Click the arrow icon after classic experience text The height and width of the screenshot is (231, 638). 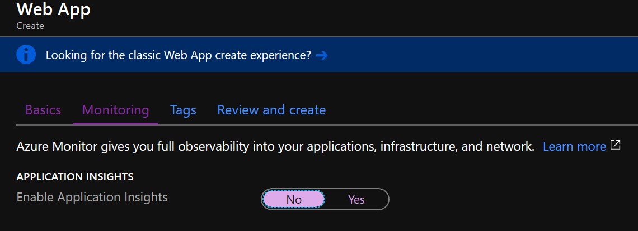pos(321,55)
